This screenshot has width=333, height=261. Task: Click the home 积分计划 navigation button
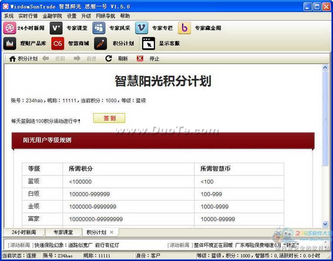point(23,59)
